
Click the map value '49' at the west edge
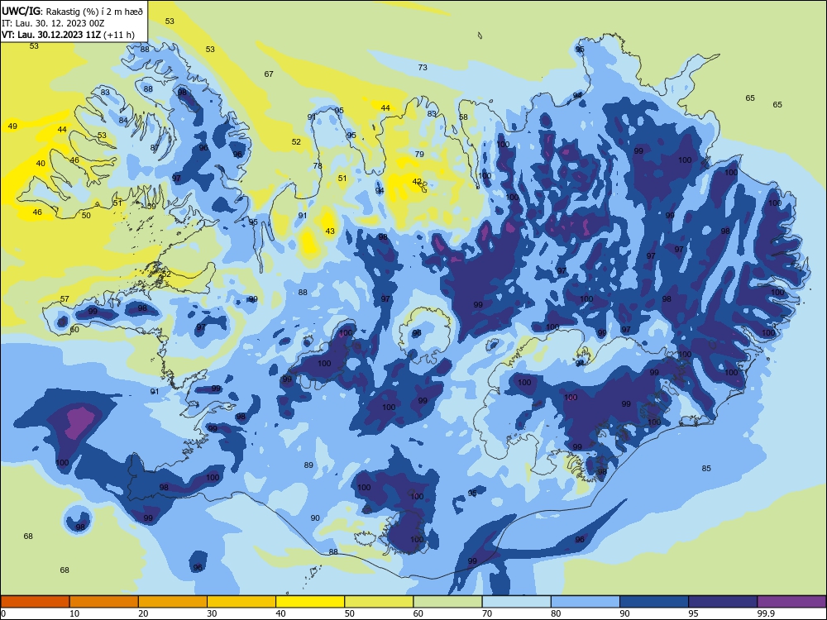click(12, 126)
